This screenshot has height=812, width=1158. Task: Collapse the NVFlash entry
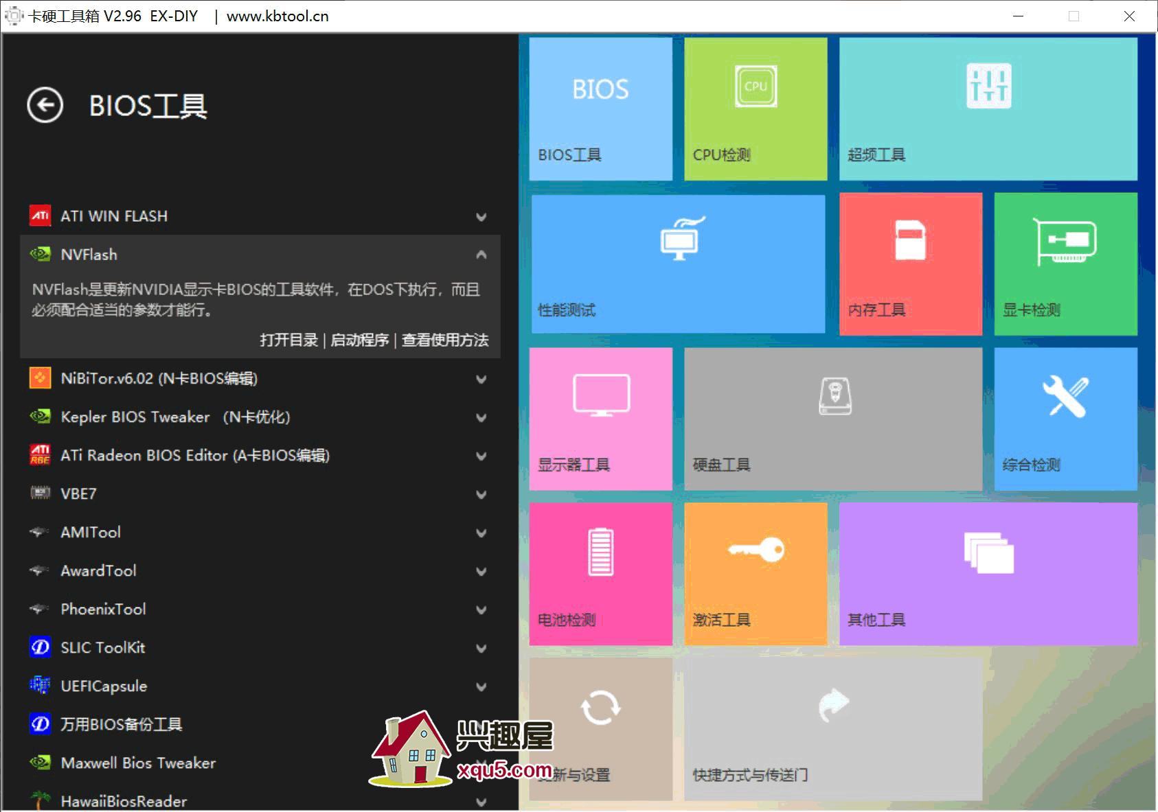[481, 255]
